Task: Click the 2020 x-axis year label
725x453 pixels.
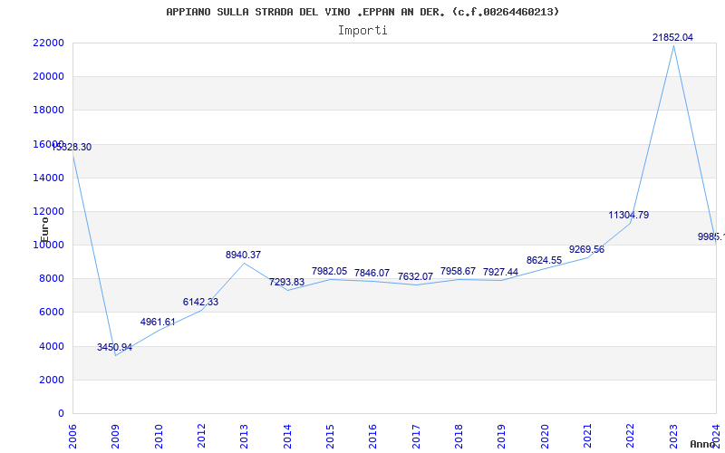Action: 545,437
